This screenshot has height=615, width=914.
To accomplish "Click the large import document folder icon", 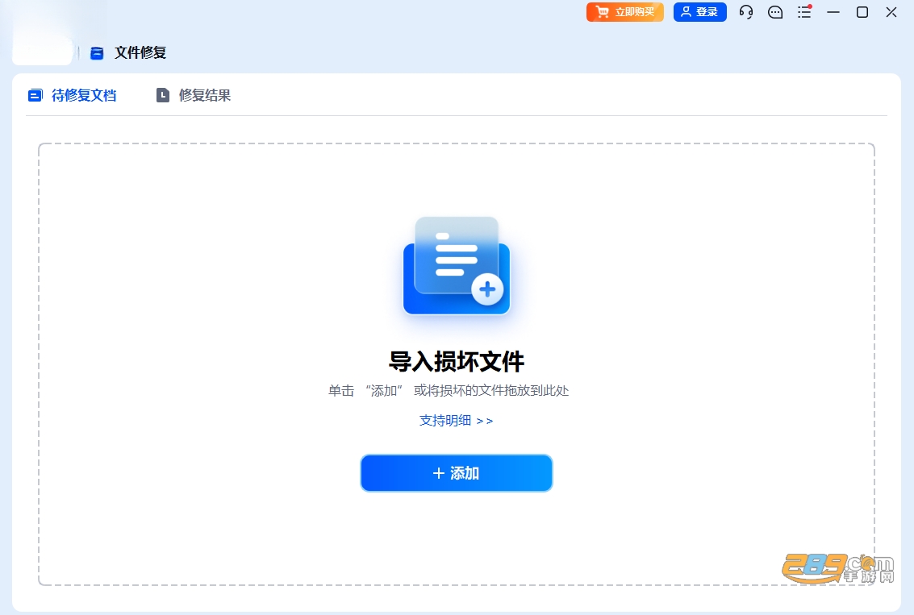I will coord(457,265).
